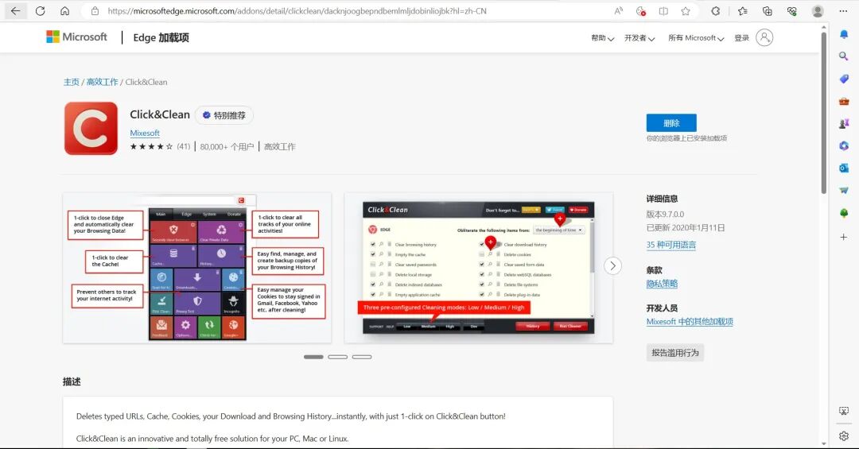Viewport: 859px width, 449px height.
Task: Open the 隐私策略 privacy policy link
Action: [x=662, y=284]
